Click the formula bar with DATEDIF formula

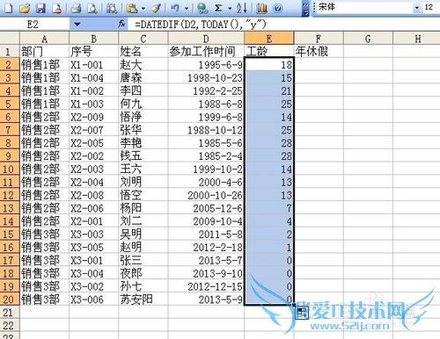(283, 25)
